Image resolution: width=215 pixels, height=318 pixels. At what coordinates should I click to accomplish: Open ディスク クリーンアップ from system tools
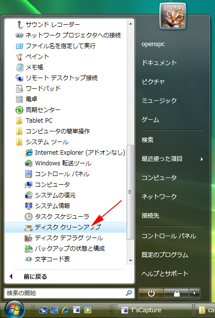point(65,227)
